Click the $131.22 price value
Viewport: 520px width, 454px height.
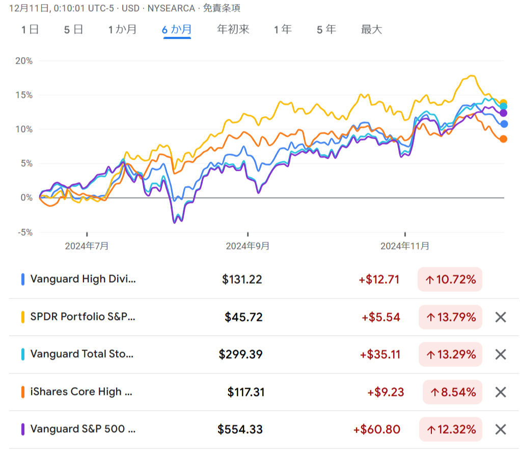(242, 280)
